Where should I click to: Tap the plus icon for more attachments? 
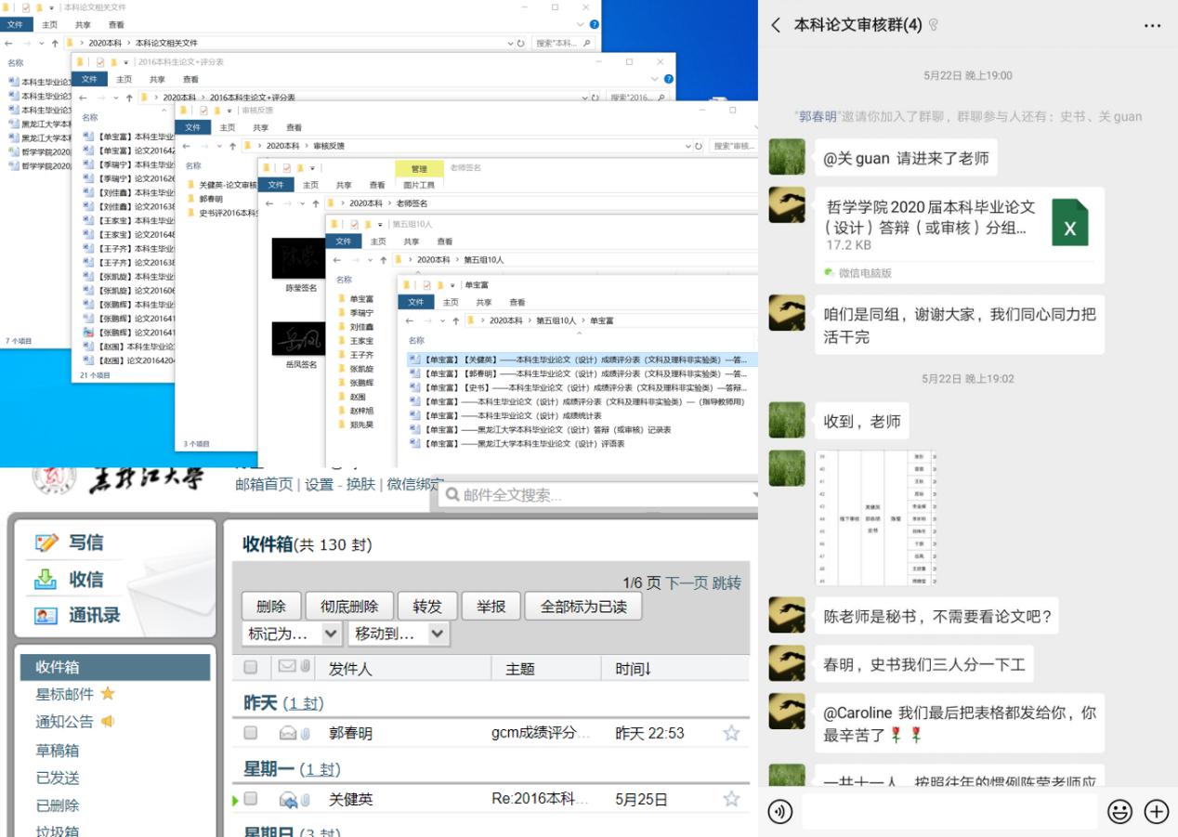[x=1156, y=812]
